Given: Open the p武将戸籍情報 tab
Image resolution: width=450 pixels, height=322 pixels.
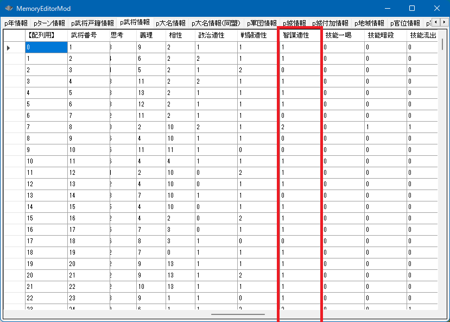Looking at the screenshot, I should pos(92,23).
